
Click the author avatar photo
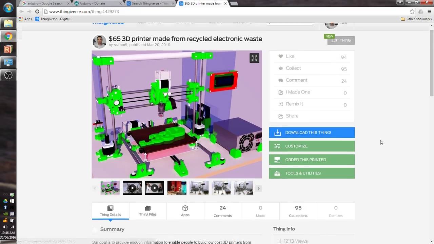coord(99,42)
